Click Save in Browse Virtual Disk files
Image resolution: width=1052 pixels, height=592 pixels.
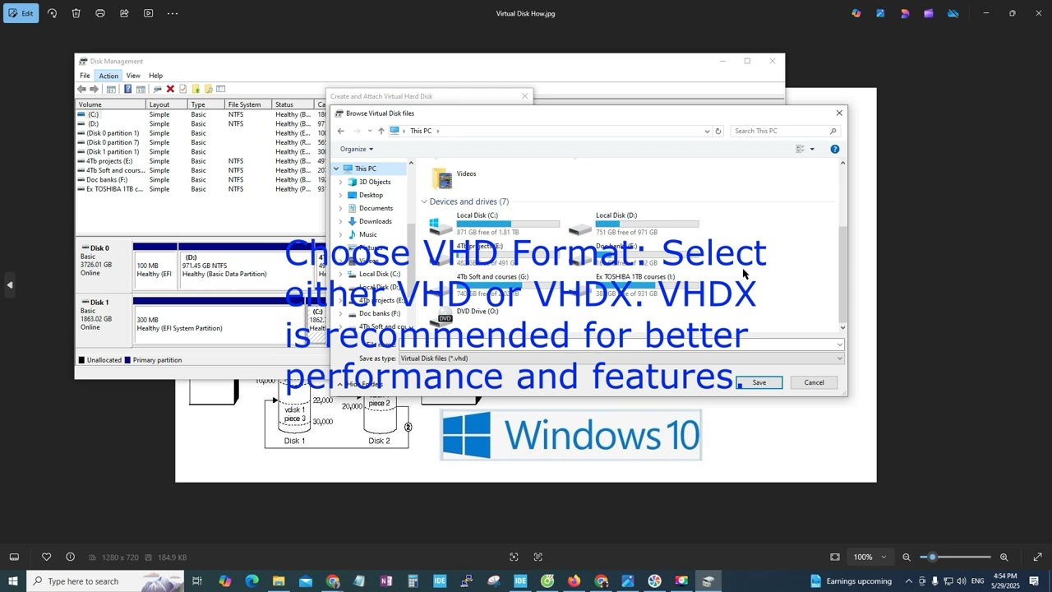759,382
